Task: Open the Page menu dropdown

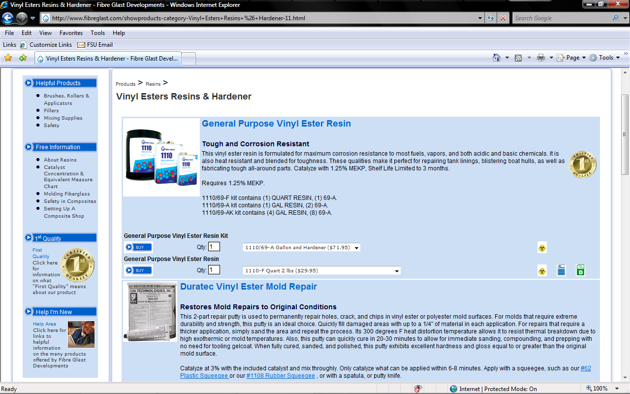Action: (x=571, y=58)
